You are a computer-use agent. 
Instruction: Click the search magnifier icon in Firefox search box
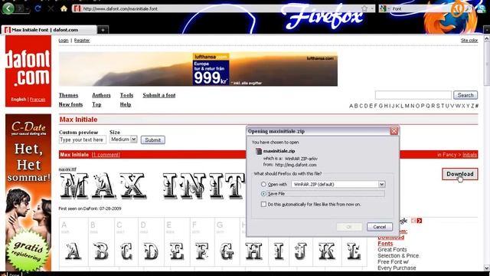(x=468, y=8)
